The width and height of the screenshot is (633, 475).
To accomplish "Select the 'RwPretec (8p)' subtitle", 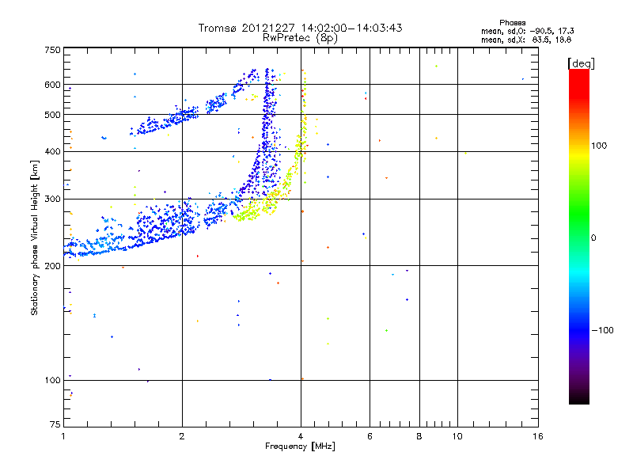I will click(300, 38).
